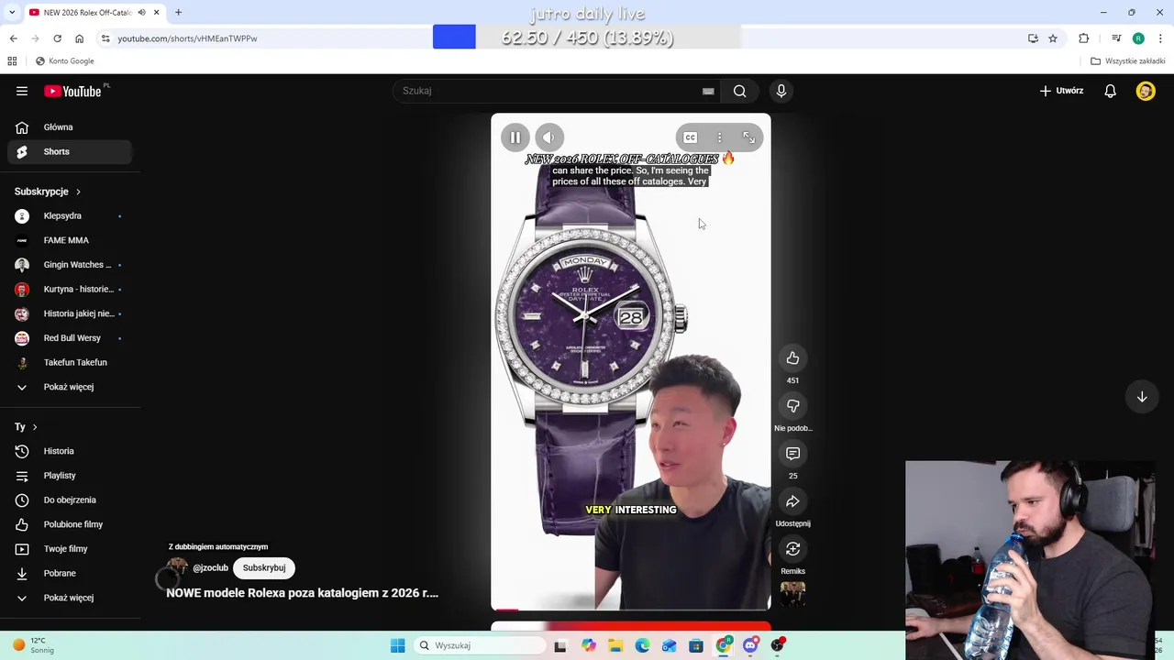Open the FAME MMA subscription
1174x660 pixels.
(70, 240)
